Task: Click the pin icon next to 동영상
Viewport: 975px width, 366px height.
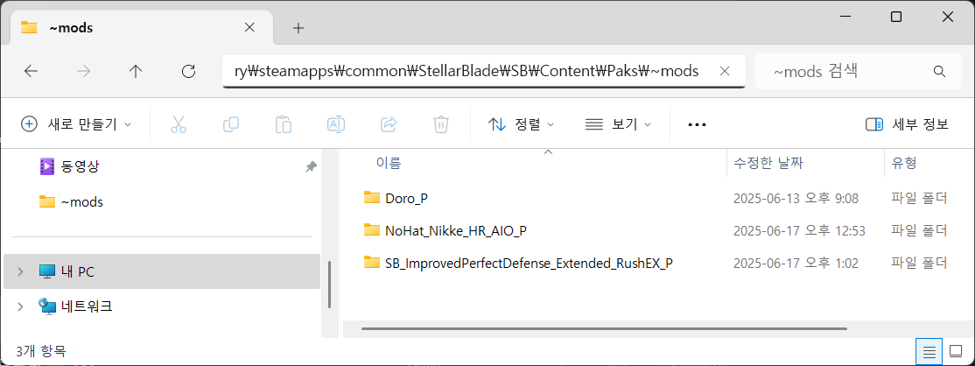Action: 312,166
